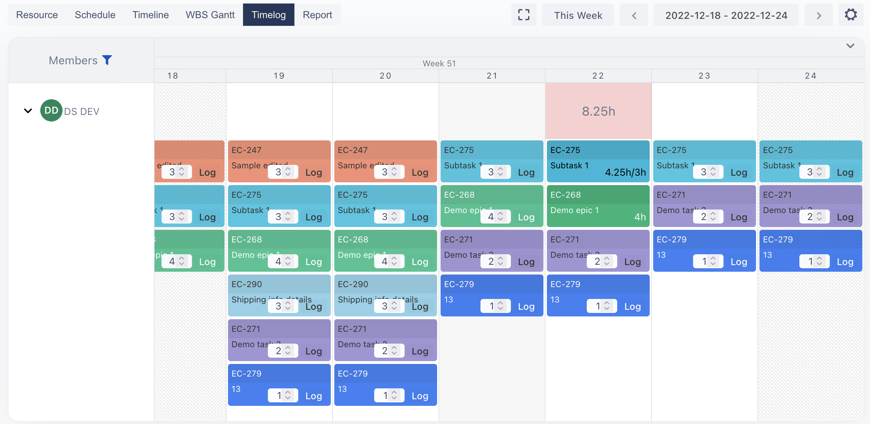Viewport: 870px width, 424px height.
Task: Click the DD avatar for DS DEV
Action: pyautogui.click(x=51, y=111)
